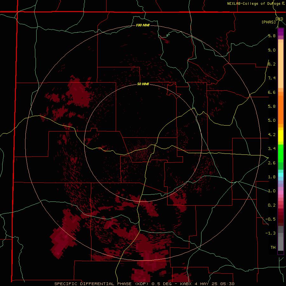This screenshot has height=286, width=286.
Task: Select the 1.0 scale value
Action: pyautogui.click(x=272, y=191)
